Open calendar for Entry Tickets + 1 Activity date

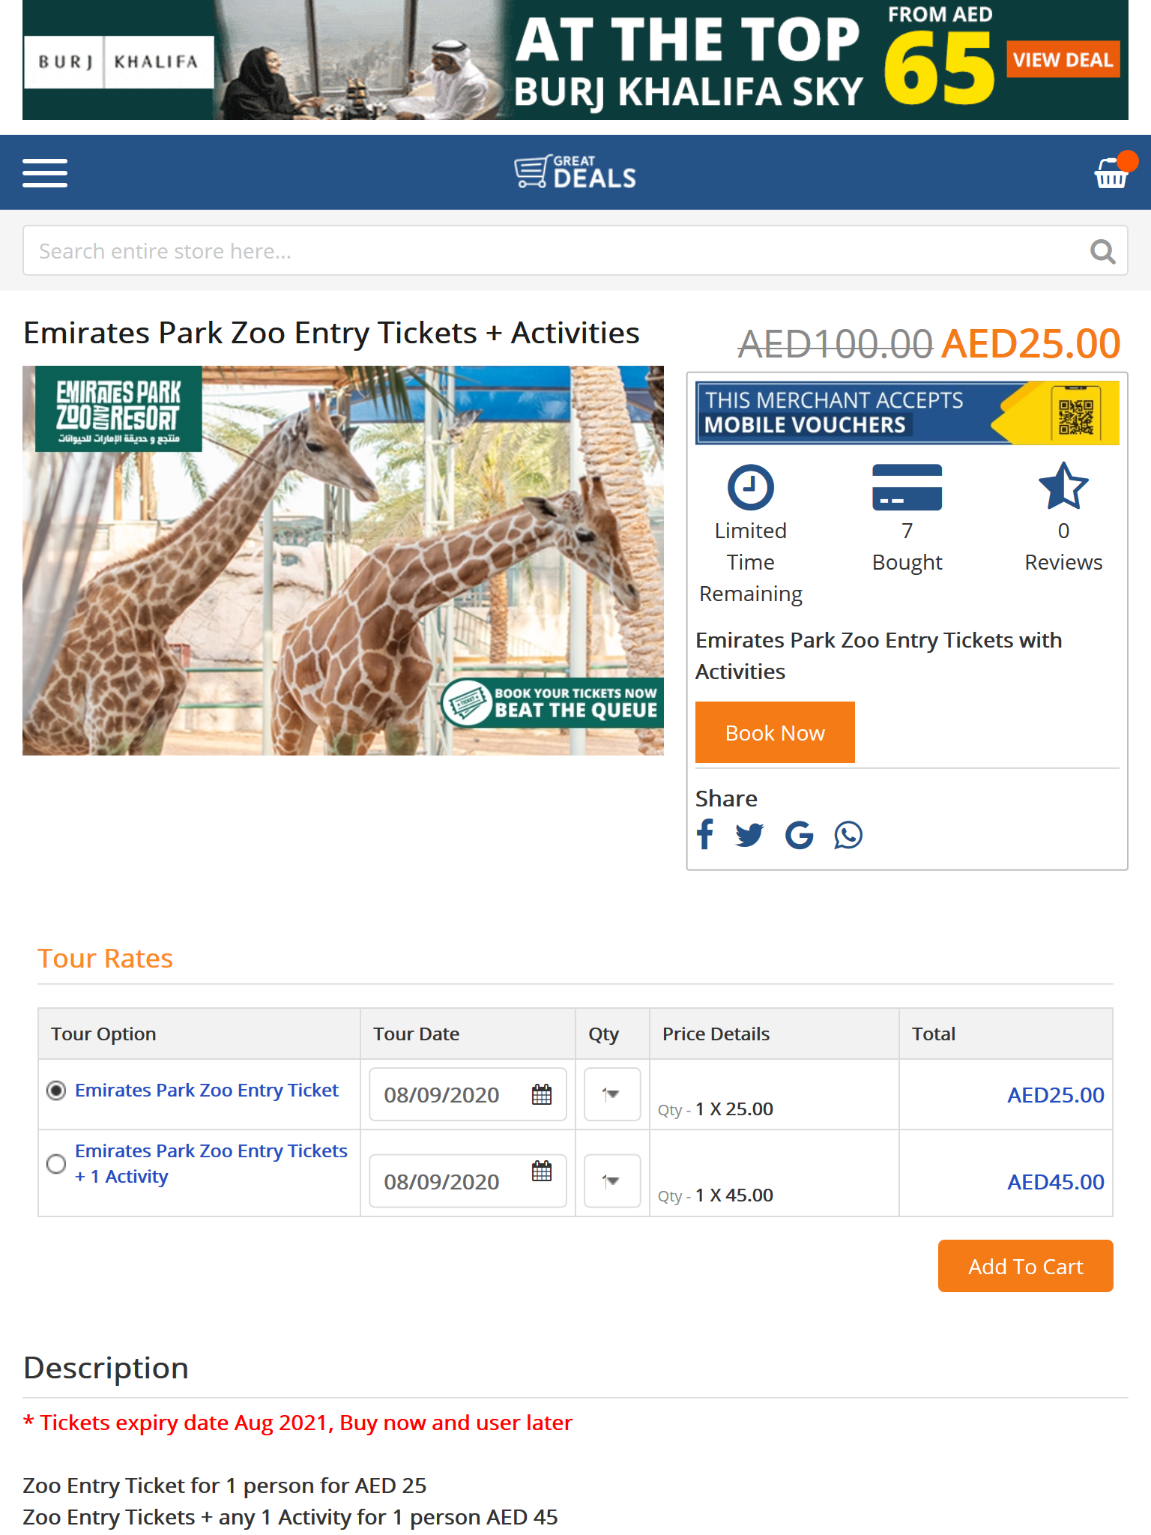[x=542, y=1171]
